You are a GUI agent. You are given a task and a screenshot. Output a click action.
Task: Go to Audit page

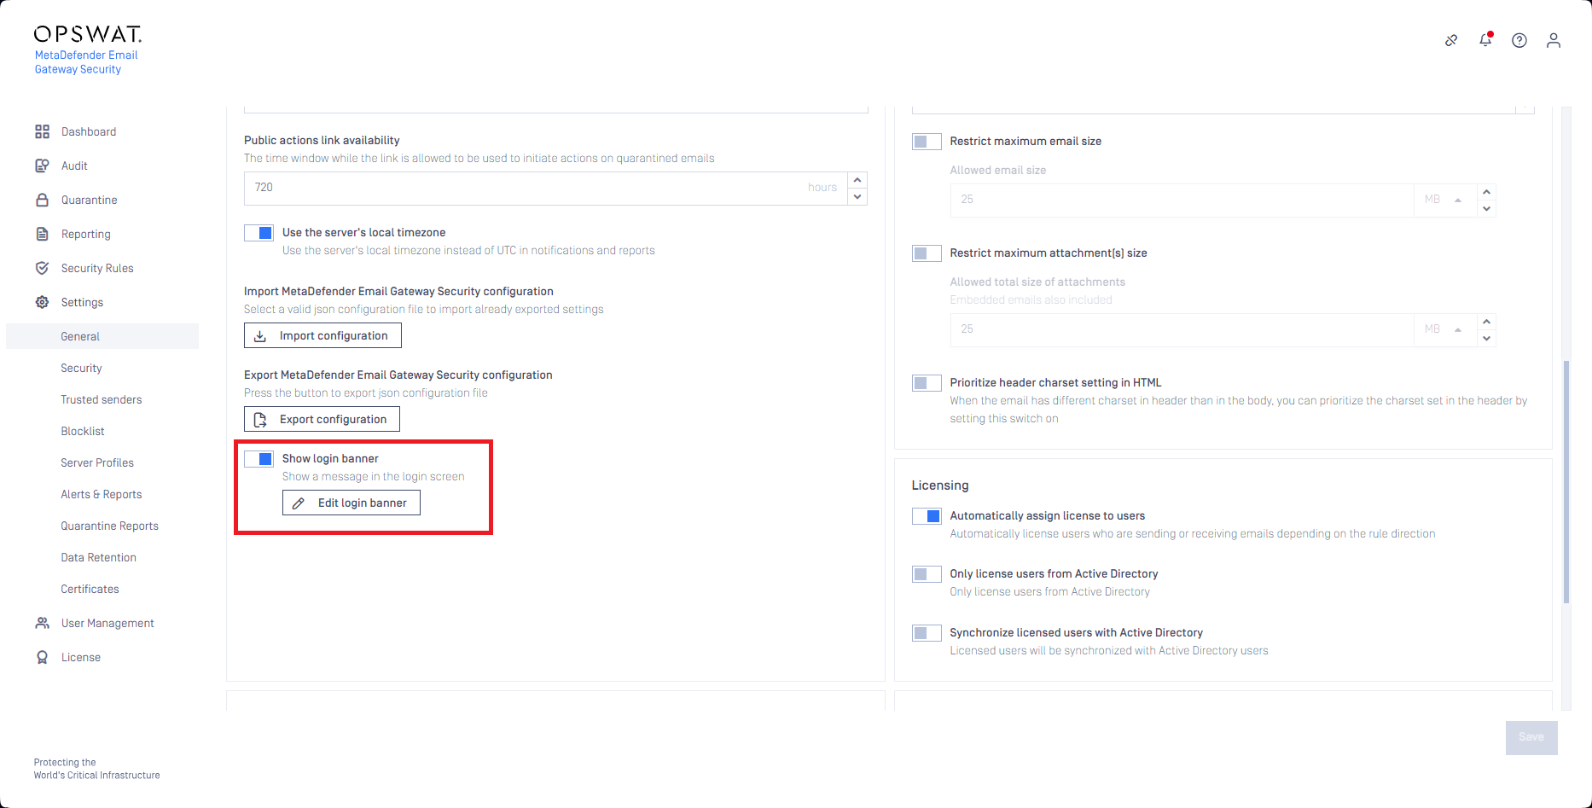(74, 166)
